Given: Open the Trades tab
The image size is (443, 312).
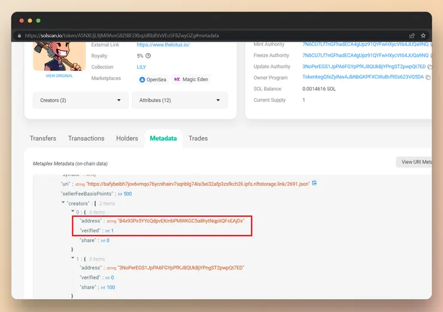Looking at the screenshot, I should coord(198,138).
